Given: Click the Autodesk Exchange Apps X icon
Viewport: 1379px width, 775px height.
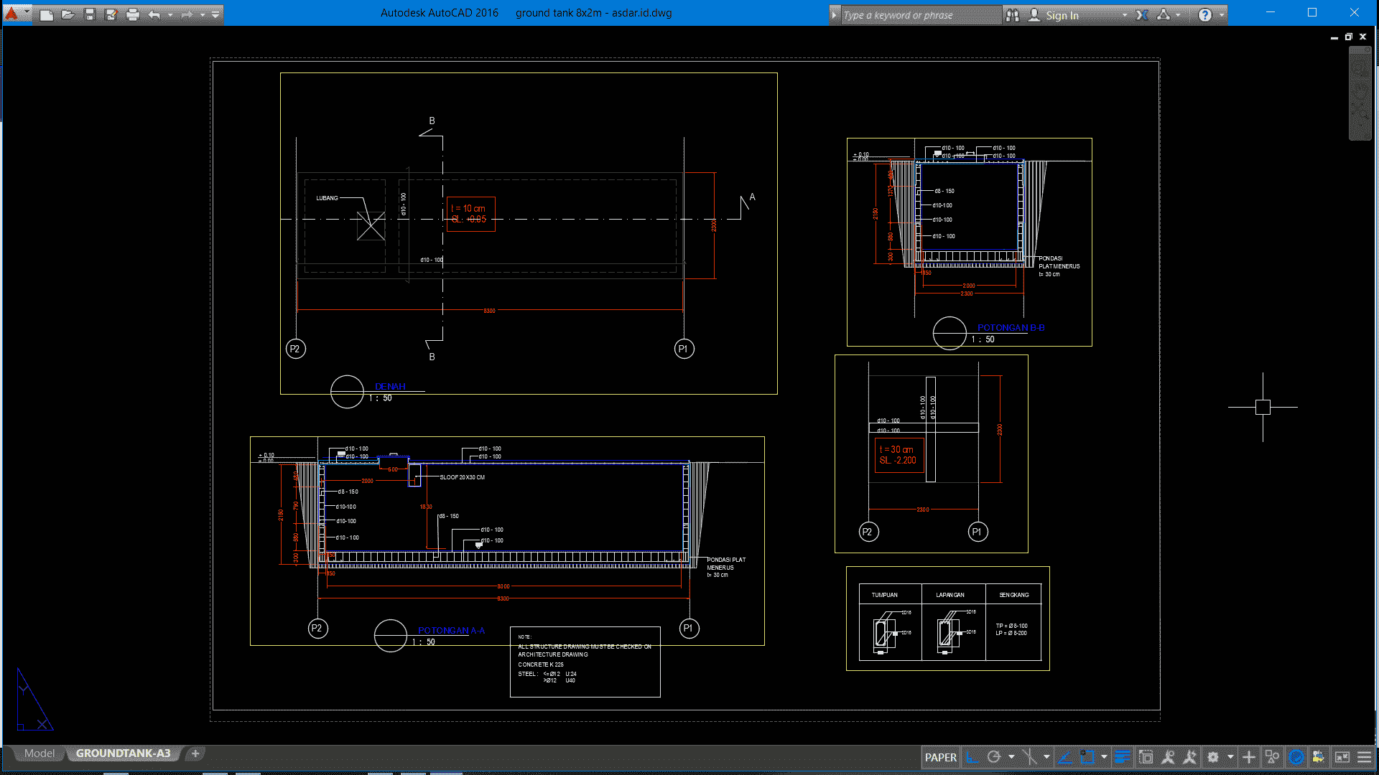Looking at the screenshot, I should (1142, 15).
